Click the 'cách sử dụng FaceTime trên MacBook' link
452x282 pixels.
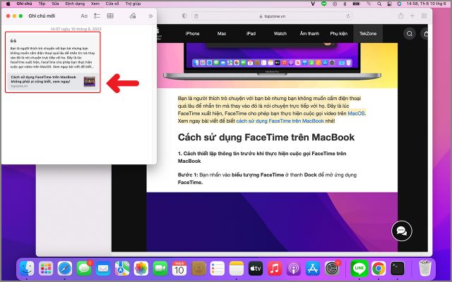coord(275,121)
